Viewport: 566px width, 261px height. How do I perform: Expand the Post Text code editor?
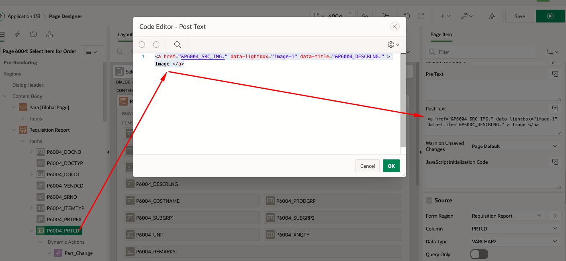555,108
